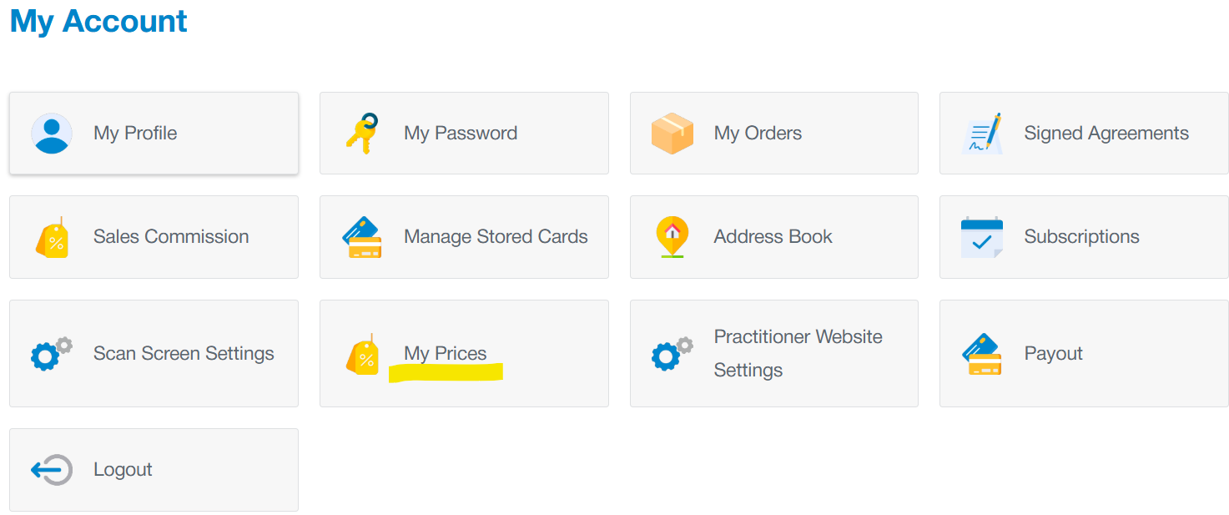Click the Practitioner Website Settings gears icon
Viewport: 1229px width, 515px height.
tap(672, 354)
